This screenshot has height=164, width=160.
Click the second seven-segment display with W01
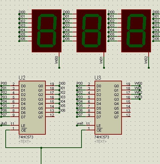pyautogui.click(x=91, y=31)
